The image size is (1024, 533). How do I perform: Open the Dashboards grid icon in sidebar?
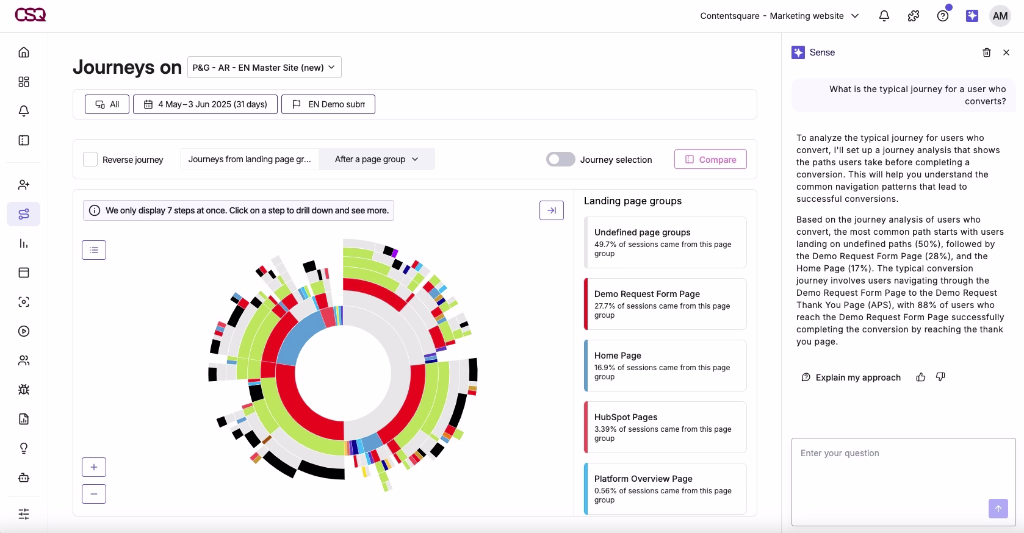pyautogui.click(x=24, y=82)
